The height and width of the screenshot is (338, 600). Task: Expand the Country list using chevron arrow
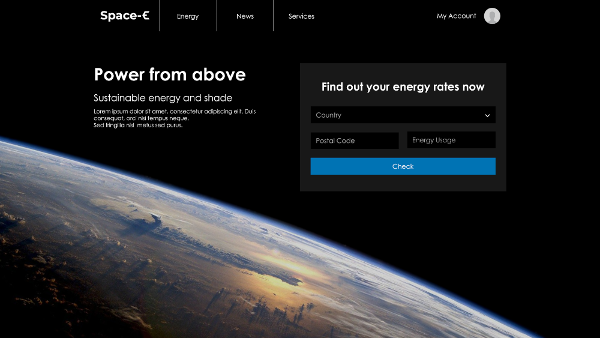(487, 116)
